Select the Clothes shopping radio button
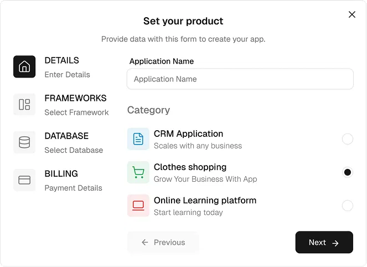Image resolution: width=367 pixels, height=267 pixels. click(x=347, y=172)
